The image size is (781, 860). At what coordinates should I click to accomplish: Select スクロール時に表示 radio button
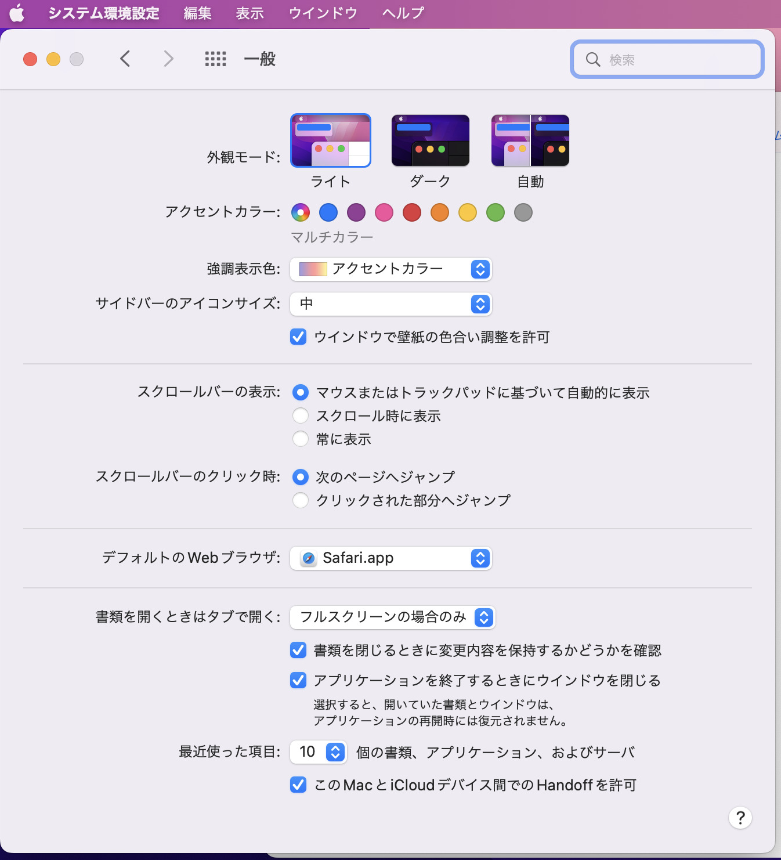tap(301, 416)
